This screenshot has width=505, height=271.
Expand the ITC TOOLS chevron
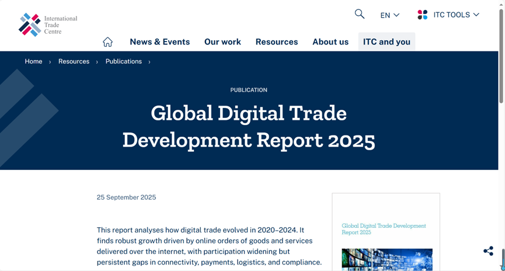coord(476,15)
